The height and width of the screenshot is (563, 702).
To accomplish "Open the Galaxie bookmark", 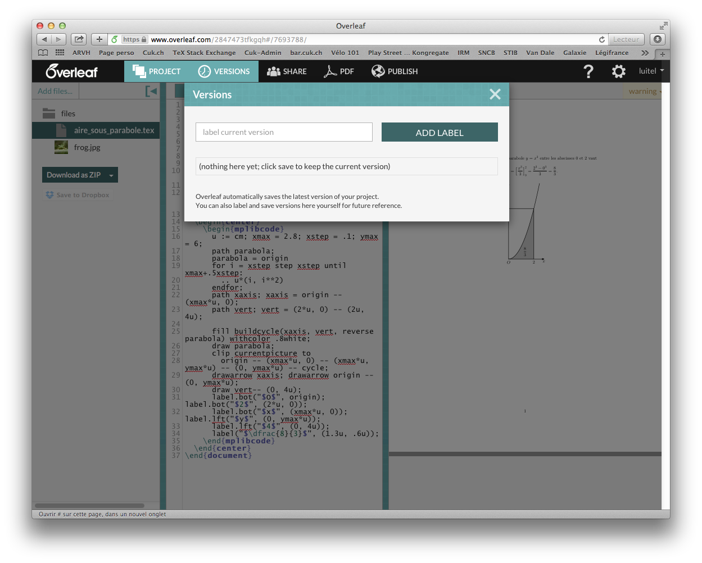I will pos(575,53).
